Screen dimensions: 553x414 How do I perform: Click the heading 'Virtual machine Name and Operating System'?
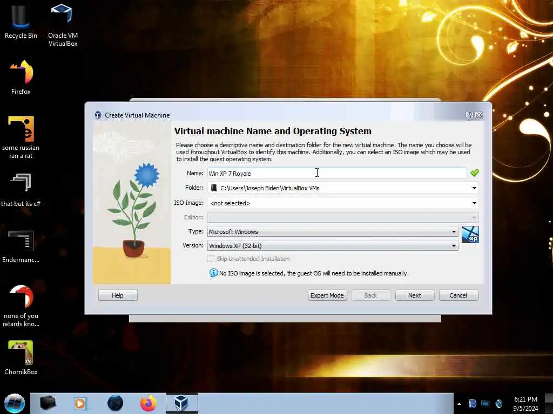click(273, 131)
